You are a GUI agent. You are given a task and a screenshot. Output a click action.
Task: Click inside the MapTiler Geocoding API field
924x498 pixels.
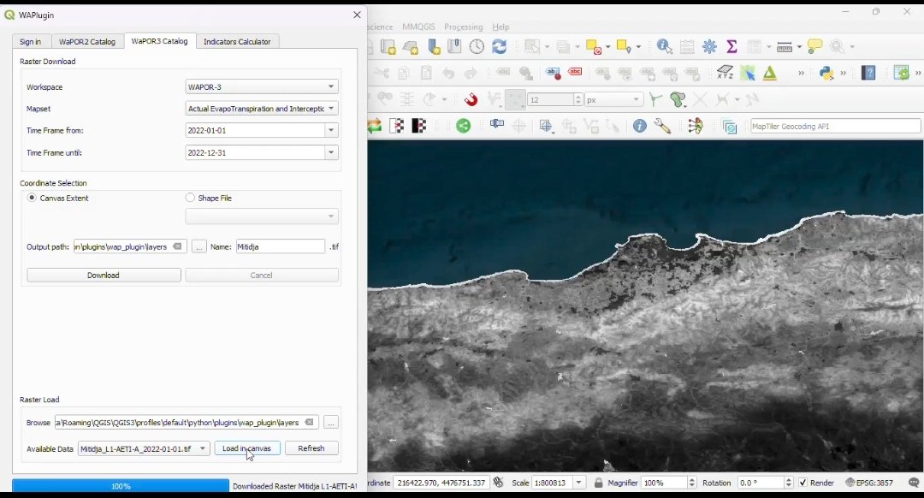[834, 125]
